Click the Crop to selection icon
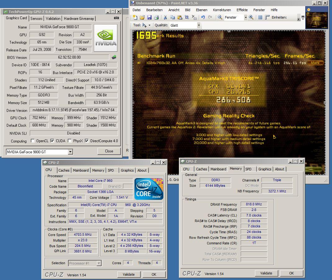 tap(187, 18)
